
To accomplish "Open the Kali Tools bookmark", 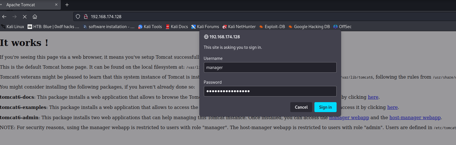I will coord(150,27).
